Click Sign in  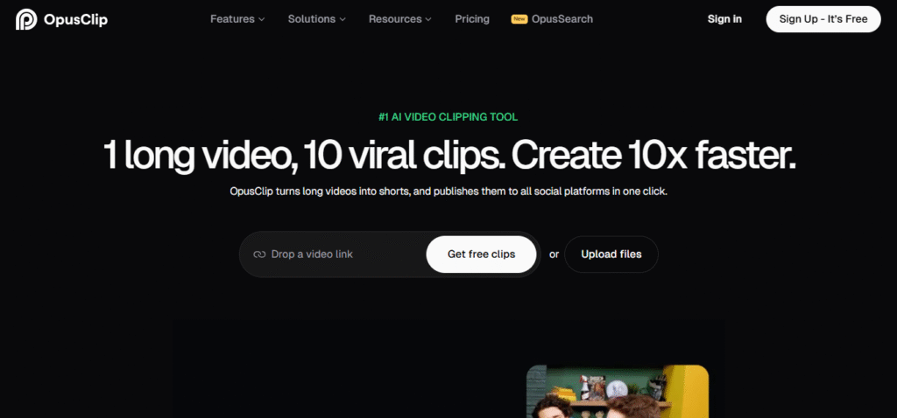[724, 19]
